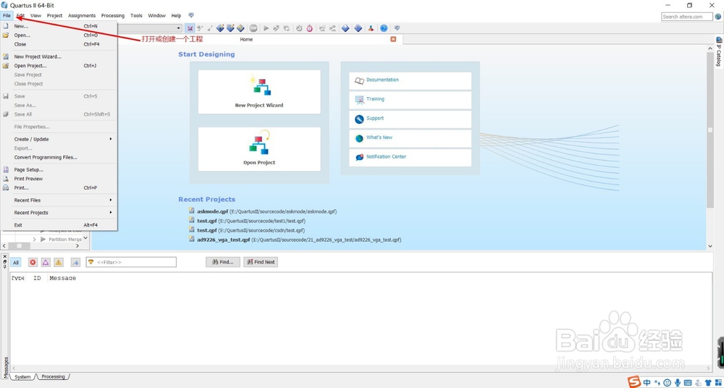The image size is (724, 388).
Task: Choose New... from the File menu
Action: click(59, 26)
